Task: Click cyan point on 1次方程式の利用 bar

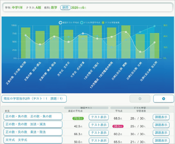Action: (112, 47)
